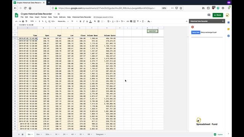The height and width of the screenshot is (137, 244).
Task: Open comment history icon
Action: pos(209,15)
